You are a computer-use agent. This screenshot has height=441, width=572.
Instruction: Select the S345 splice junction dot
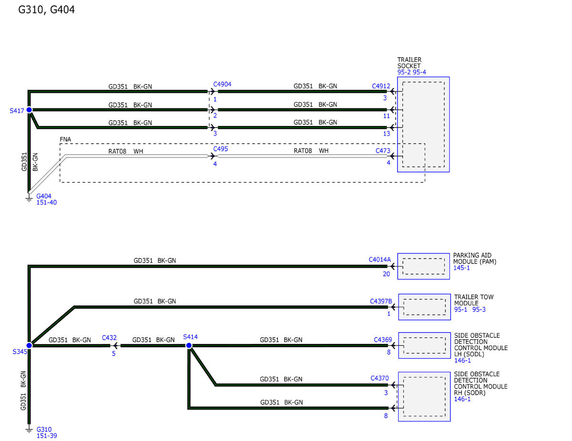coord(29,345)
